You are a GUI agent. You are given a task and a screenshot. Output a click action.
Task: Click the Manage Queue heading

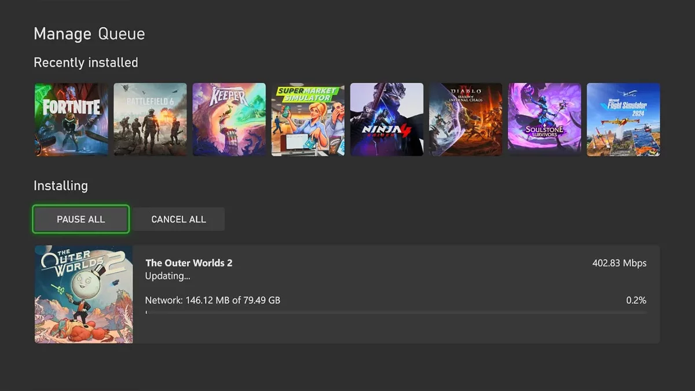(89, 34)
